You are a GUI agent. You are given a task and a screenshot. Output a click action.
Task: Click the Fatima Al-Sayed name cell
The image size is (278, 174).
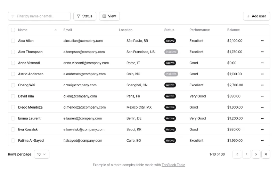pos(31,141)
